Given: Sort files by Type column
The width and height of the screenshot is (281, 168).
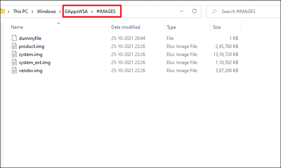Looking at the screenshot, I should [x=171, y=27].
